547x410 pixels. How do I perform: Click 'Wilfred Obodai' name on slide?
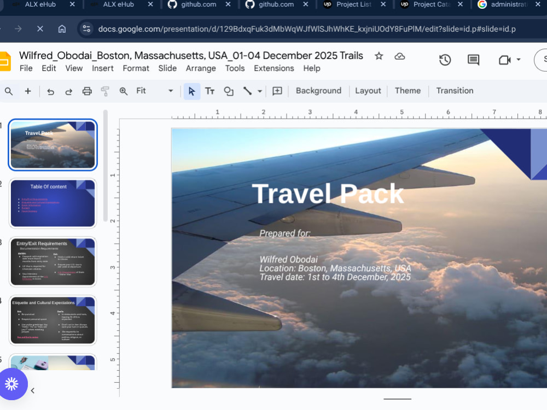[288, 259]
